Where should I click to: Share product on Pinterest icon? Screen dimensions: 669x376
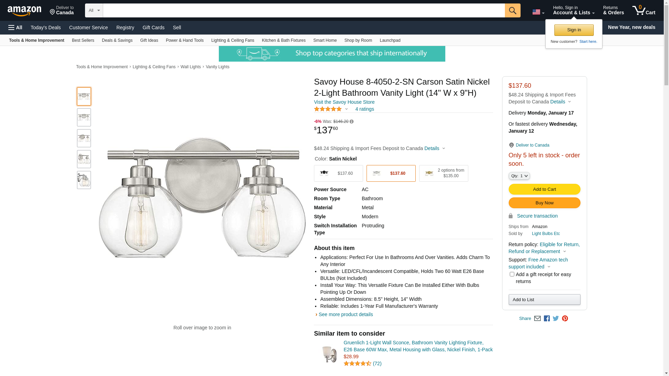[x=565, y=319]
